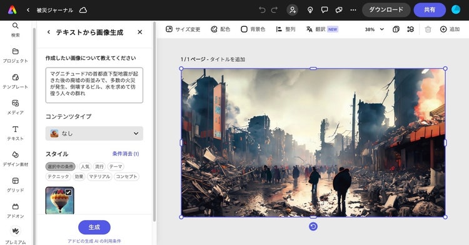Select the 流行 style filter
469x245 pixels.
tap(99, 166)
